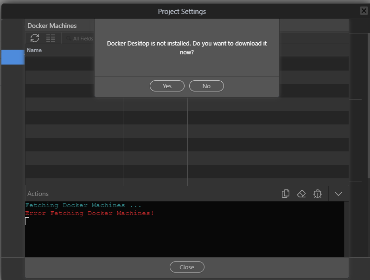The width and height of the screenshot is (370, 280).
Task: Refresh the Docker Machines list
Action: [x=35, y=38]
